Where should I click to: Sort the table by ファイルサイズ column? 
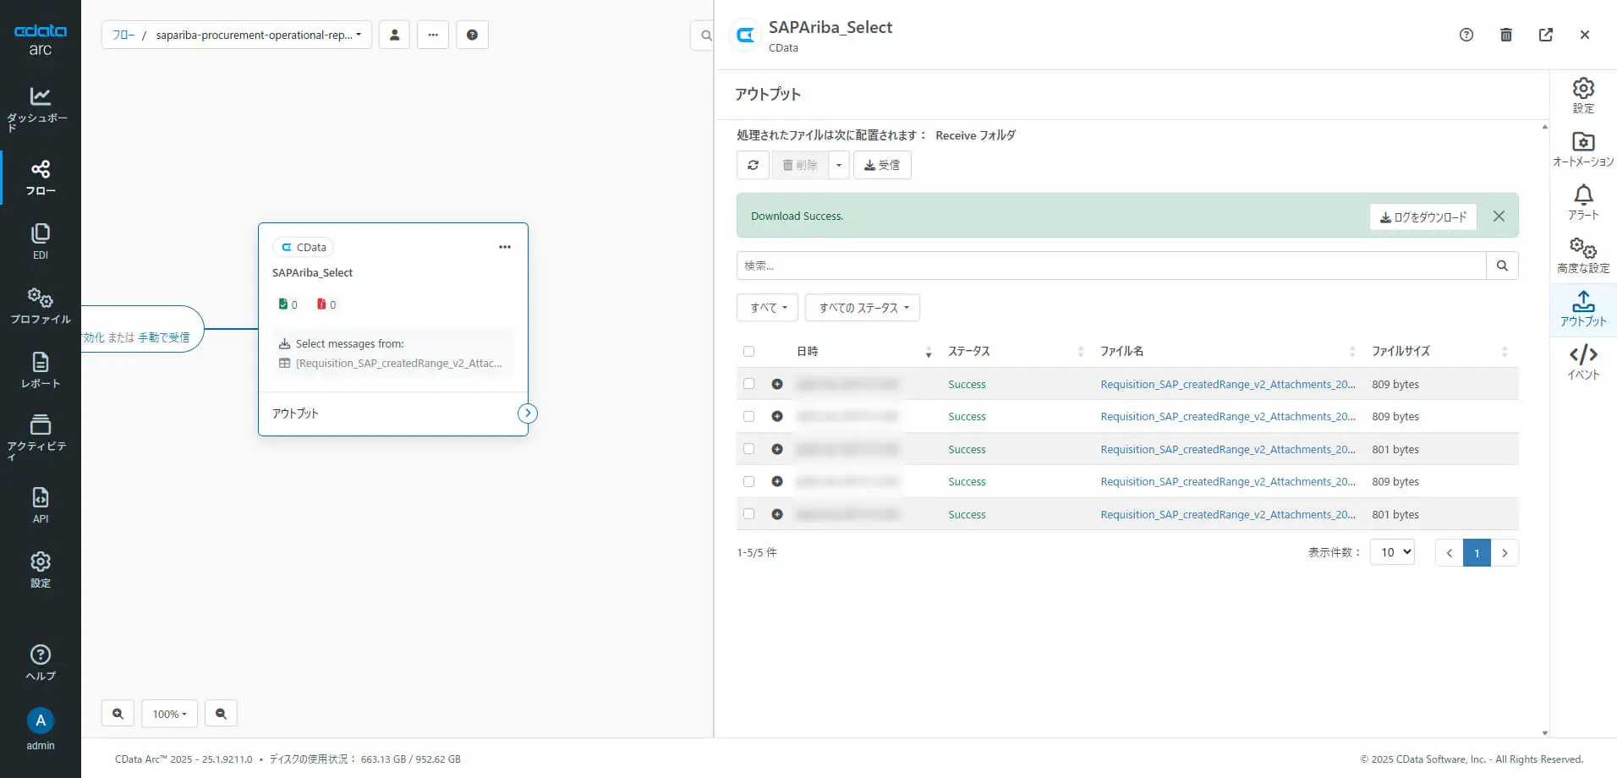pos(1439,351)
